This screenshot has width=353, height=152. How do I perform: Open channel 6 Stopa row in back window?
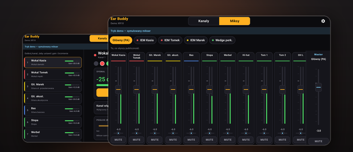[53, 122]
